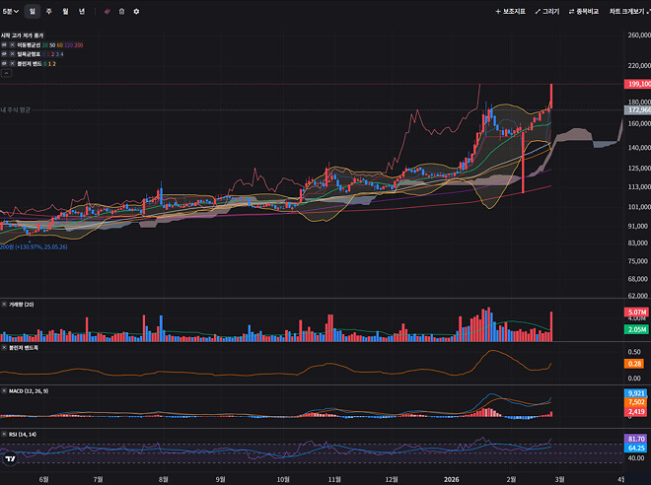This screenshot has height=485, width=651.
Task: Click the candlestick chart type icon
Action: pyautogui.click(x=108, y=12)
